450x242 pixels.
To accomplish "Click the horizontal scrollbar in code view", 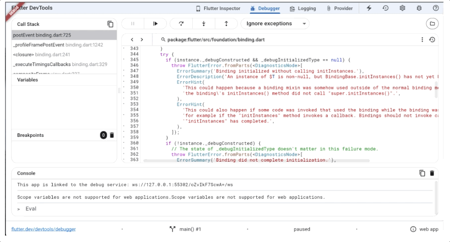I will pos(256,161).
